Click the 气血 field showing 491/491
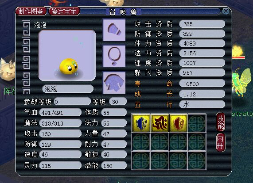Image resolution: width=253 pixels, height=183 pixels. coord(60,112)
